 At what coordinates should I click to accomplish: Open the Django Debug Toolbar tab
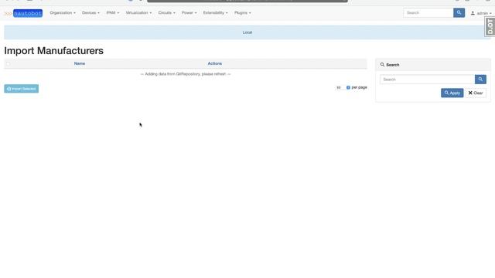tap(490, 27)
